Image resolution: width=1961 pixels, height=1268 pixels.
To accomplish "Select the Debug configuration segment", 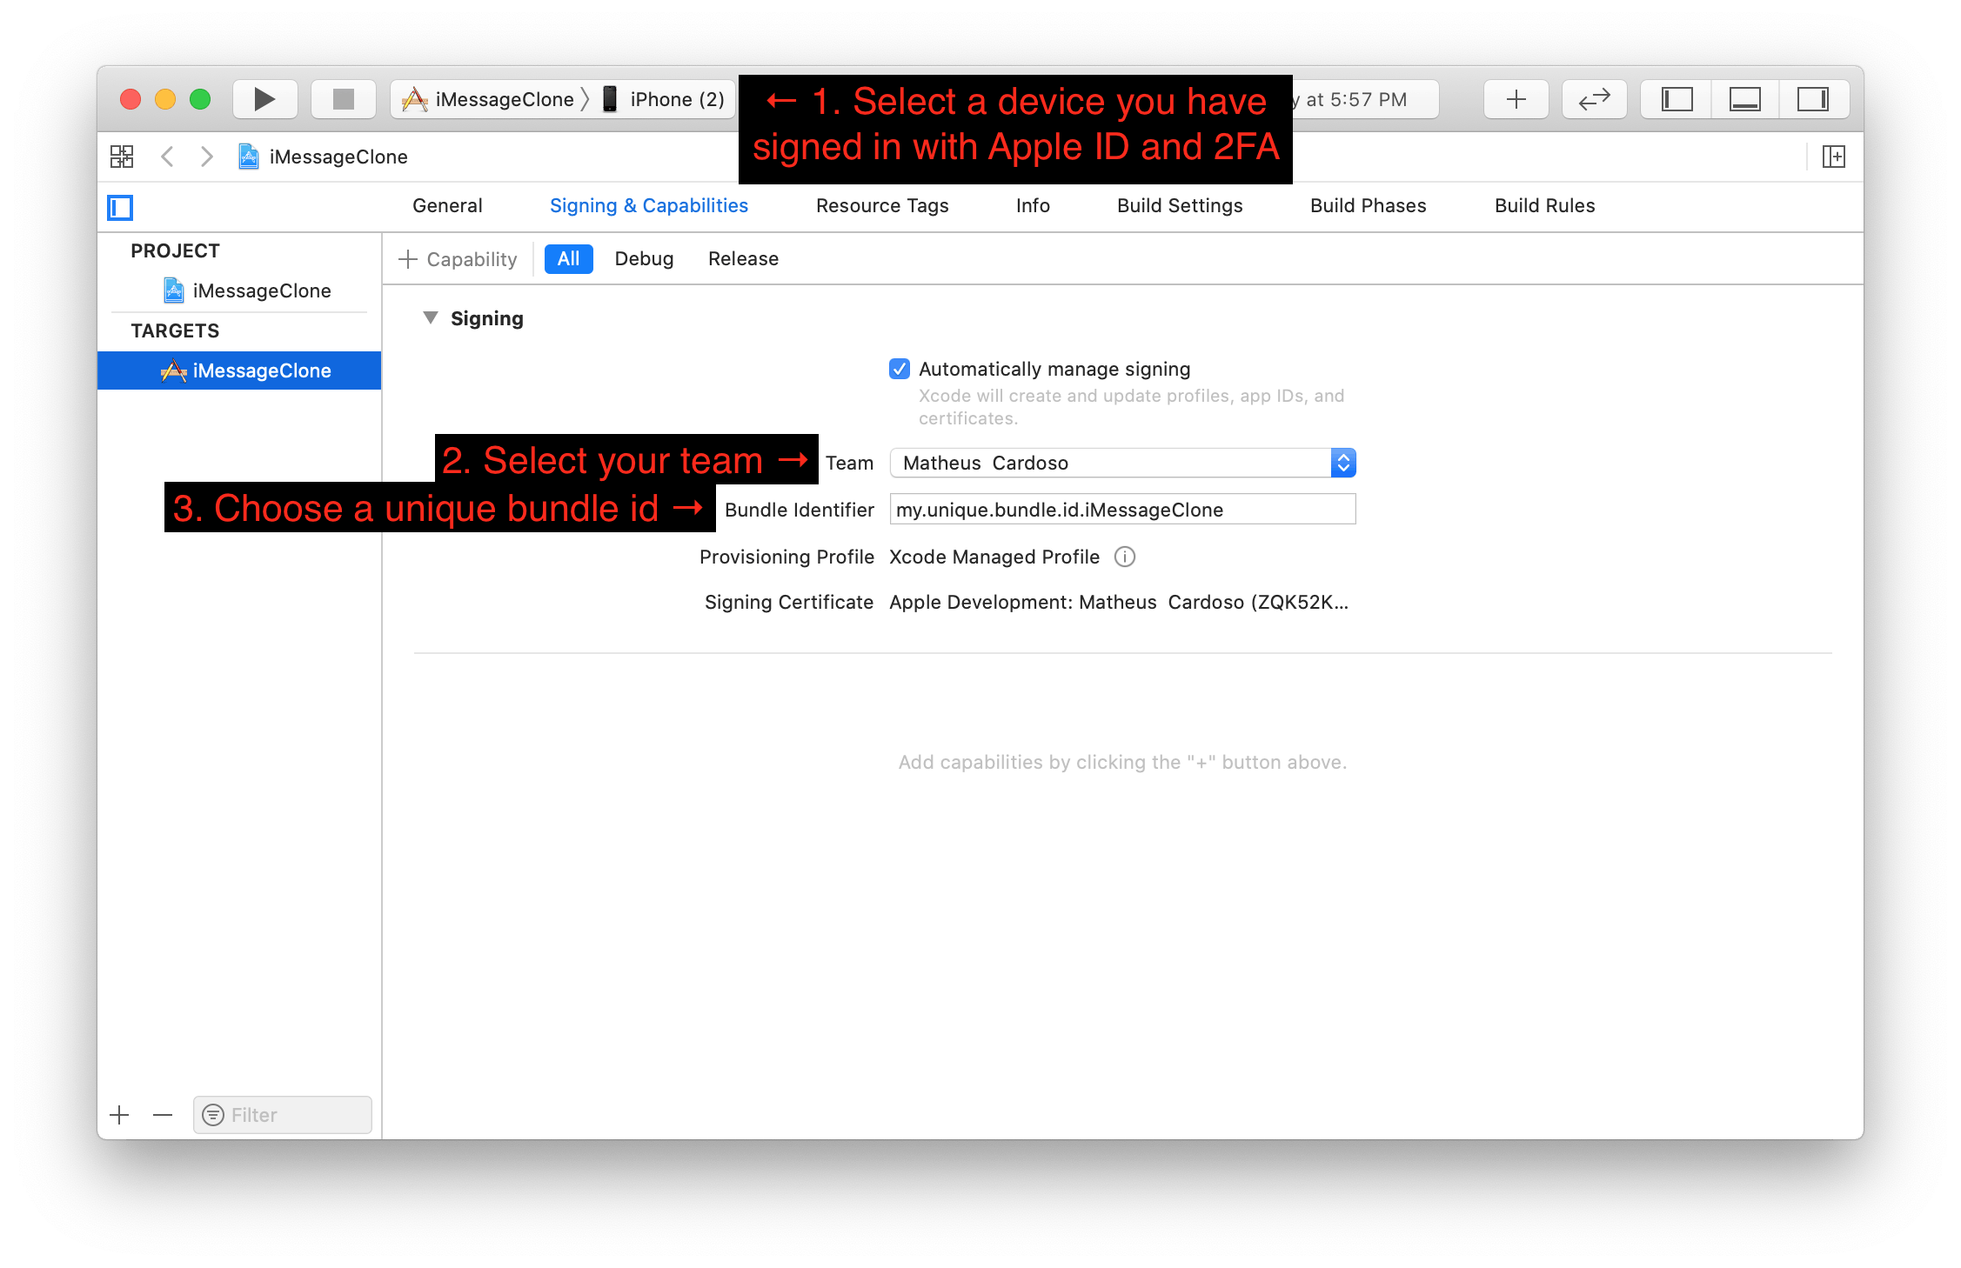I will (x=644, y=258).
